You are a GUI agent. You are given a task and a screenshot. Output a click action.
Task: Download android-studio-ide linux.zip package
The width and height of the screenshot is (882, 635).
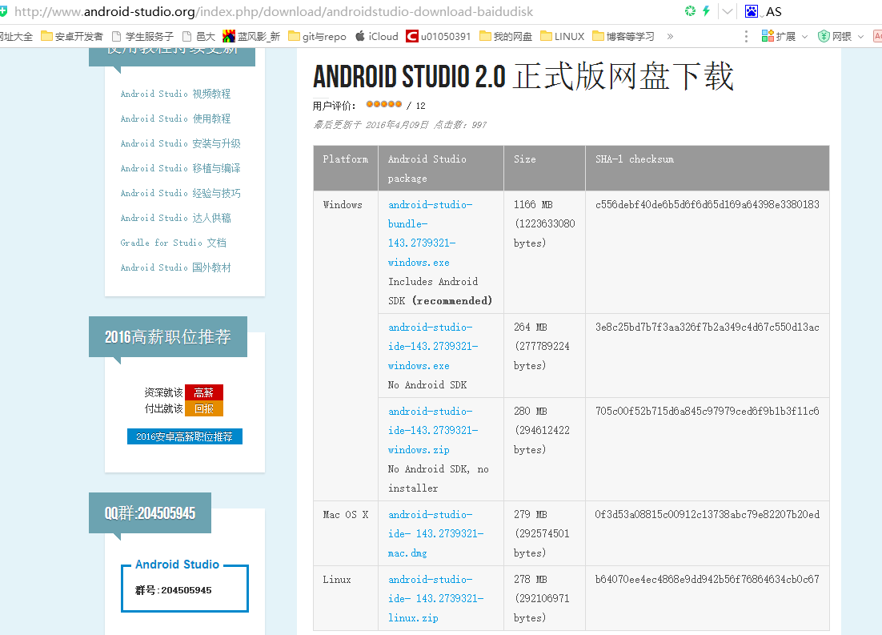(435, 598)
